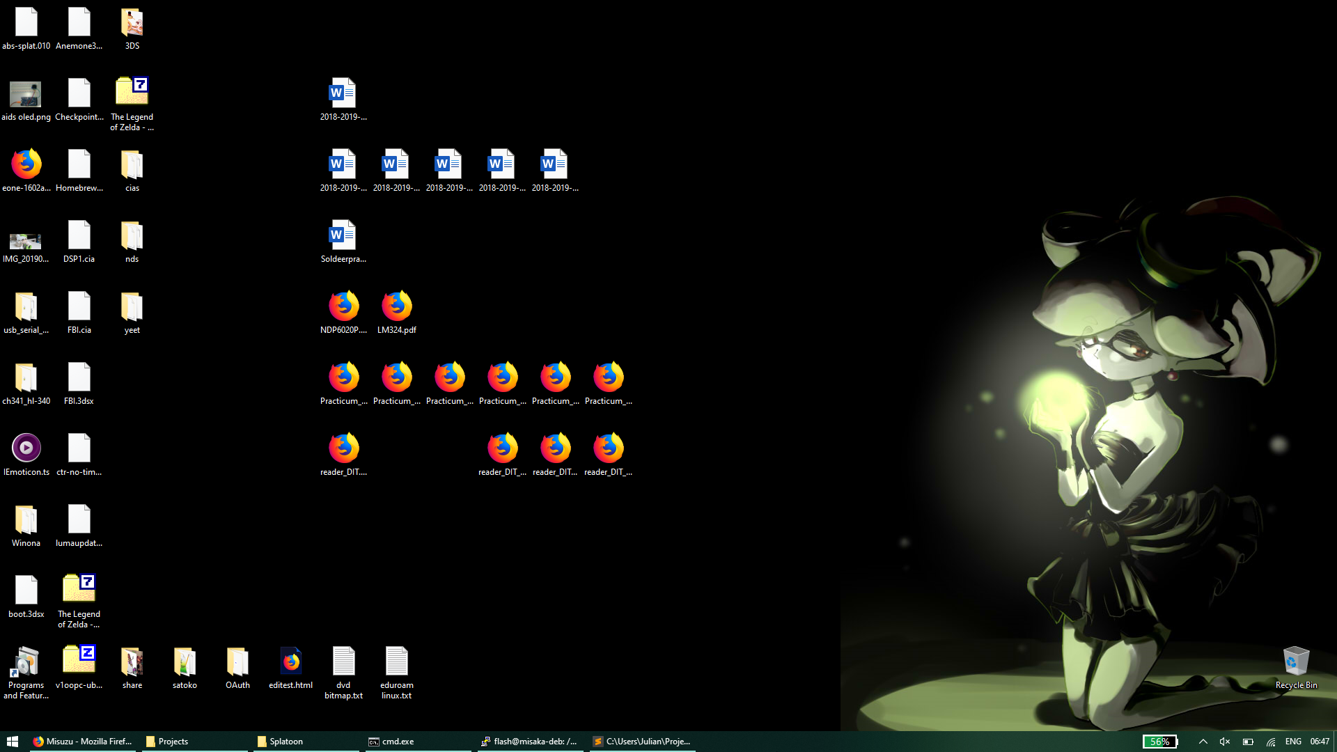Screen dimensions: 1337x752
Task: Select the FBI.cia file
Action: (79, 313)
